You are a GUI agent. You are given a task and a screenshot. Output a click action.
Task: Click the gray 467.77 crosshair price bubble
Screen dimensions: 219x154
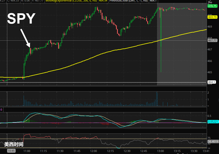coord(212,40)
